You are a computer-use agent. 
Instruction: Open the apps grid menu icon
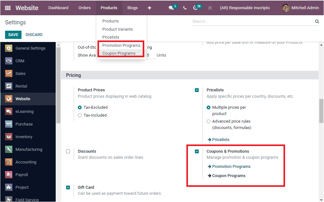(8, 8)
